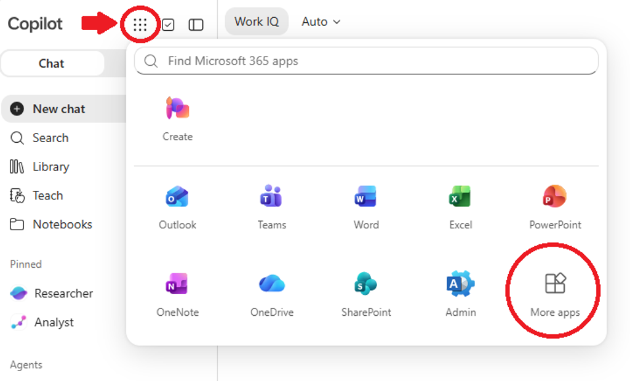Click the Teach apple icon
Screen dimensions: 630x381
click(x=17, y=196)
